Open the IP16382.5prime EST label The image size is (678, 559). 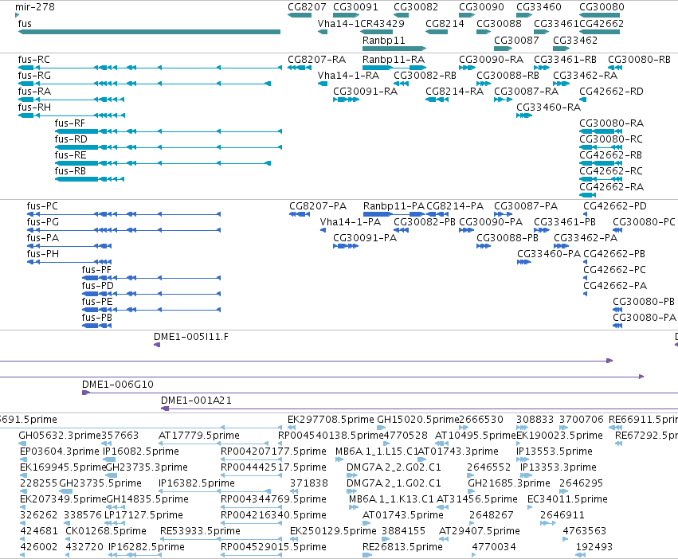[x=196, y=483]
